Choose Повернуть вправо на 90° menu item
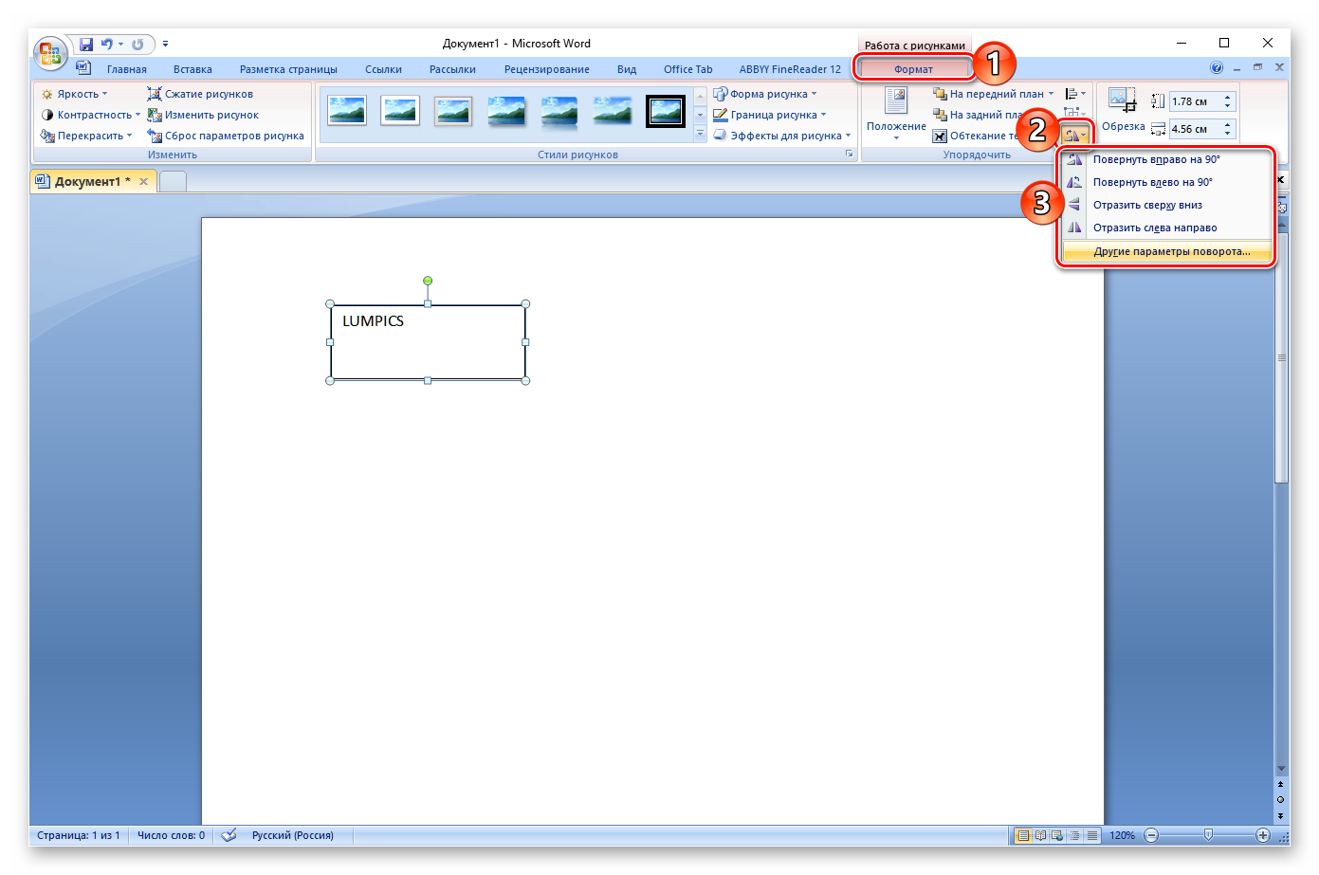 (1156, 159)
